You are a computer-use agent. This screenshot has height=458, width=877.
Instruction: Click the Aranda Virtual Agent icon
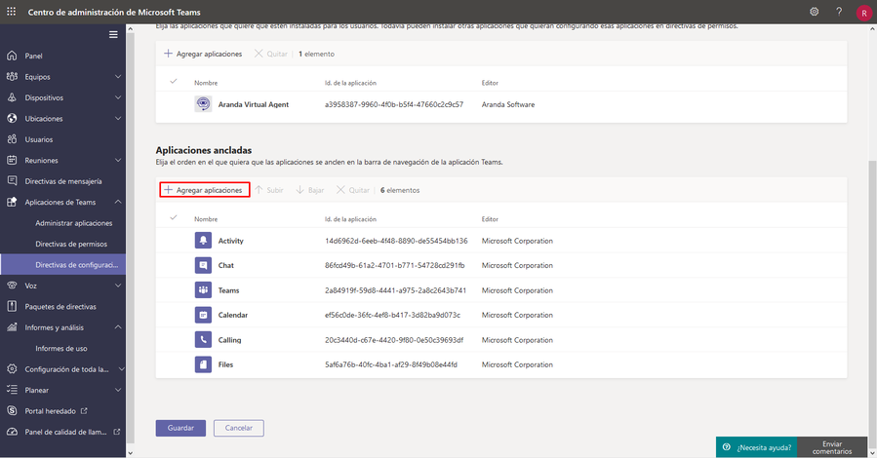[203, 104]
